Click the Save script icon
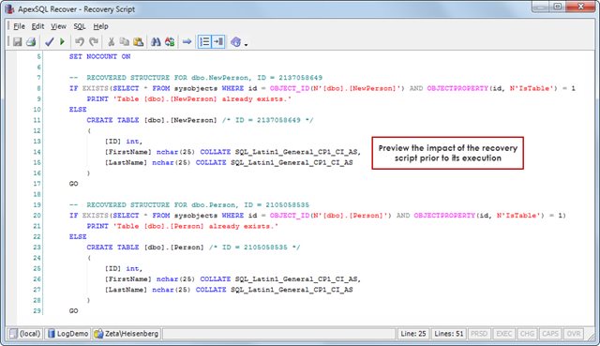The height and width of the screenshot is (346, 600). point(17,41)
